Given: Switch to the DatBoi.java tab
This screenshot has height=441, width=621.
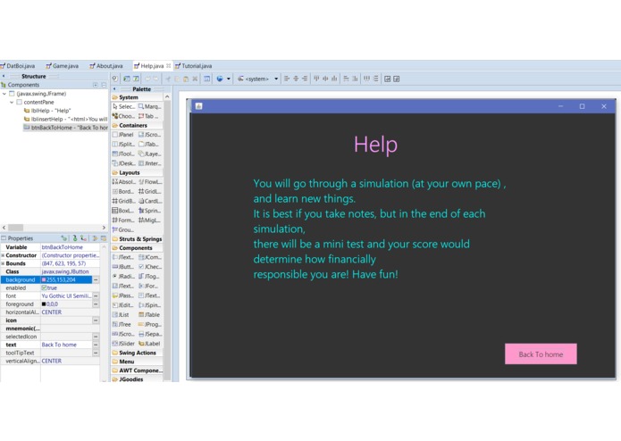Looking at the screenshot, I should coord(18,66).
